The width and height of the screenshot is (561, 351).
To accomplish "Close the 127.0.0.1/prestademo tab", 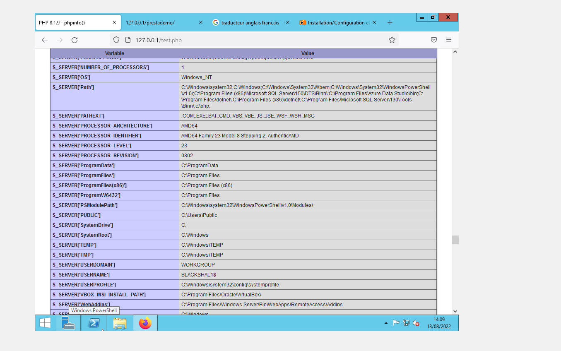I will [x=201, y=23].
